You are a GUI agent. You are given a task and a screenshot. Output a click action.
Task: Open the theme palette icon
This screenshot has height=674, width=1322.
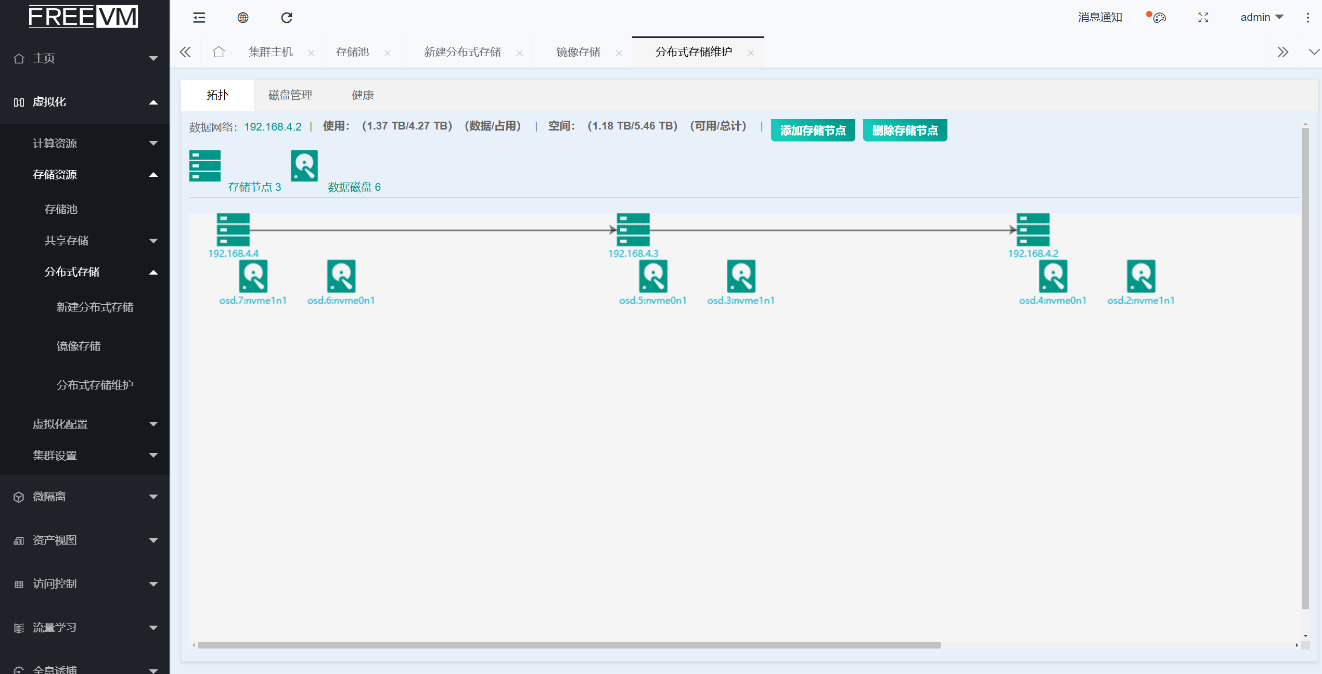coord(1160,18)
